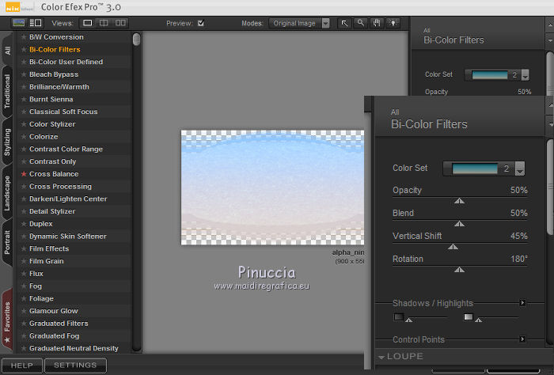Open the Portrait filters tab
554x375 pixels.
(x=6, y=242)
